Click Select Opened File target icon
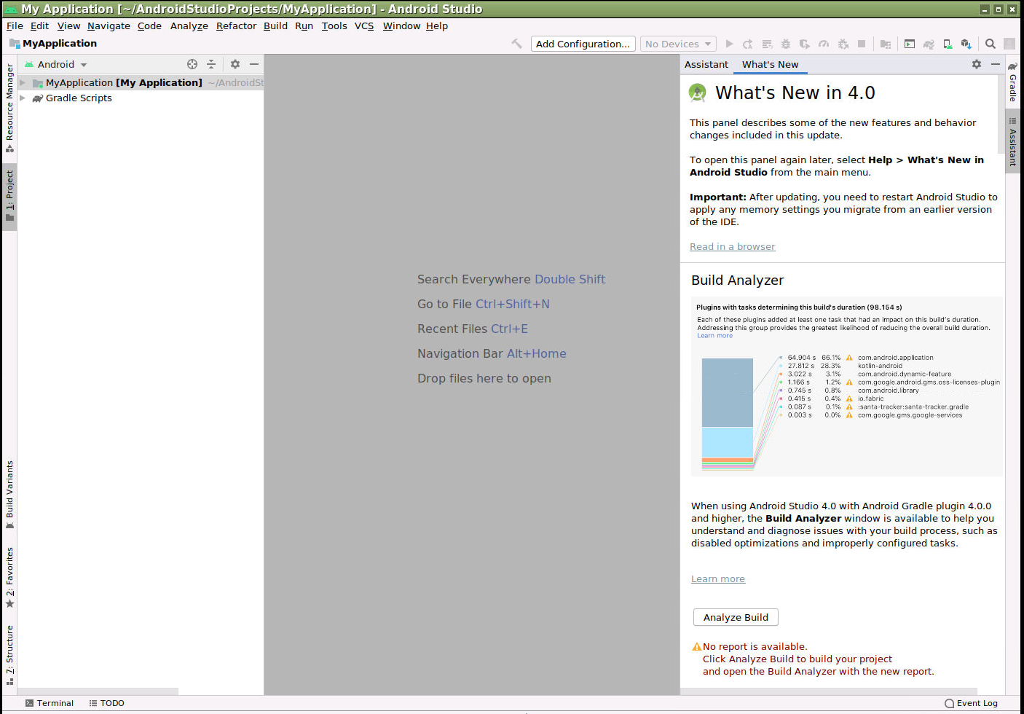This screenshot has height=714, width=1024. coord(192,64)
